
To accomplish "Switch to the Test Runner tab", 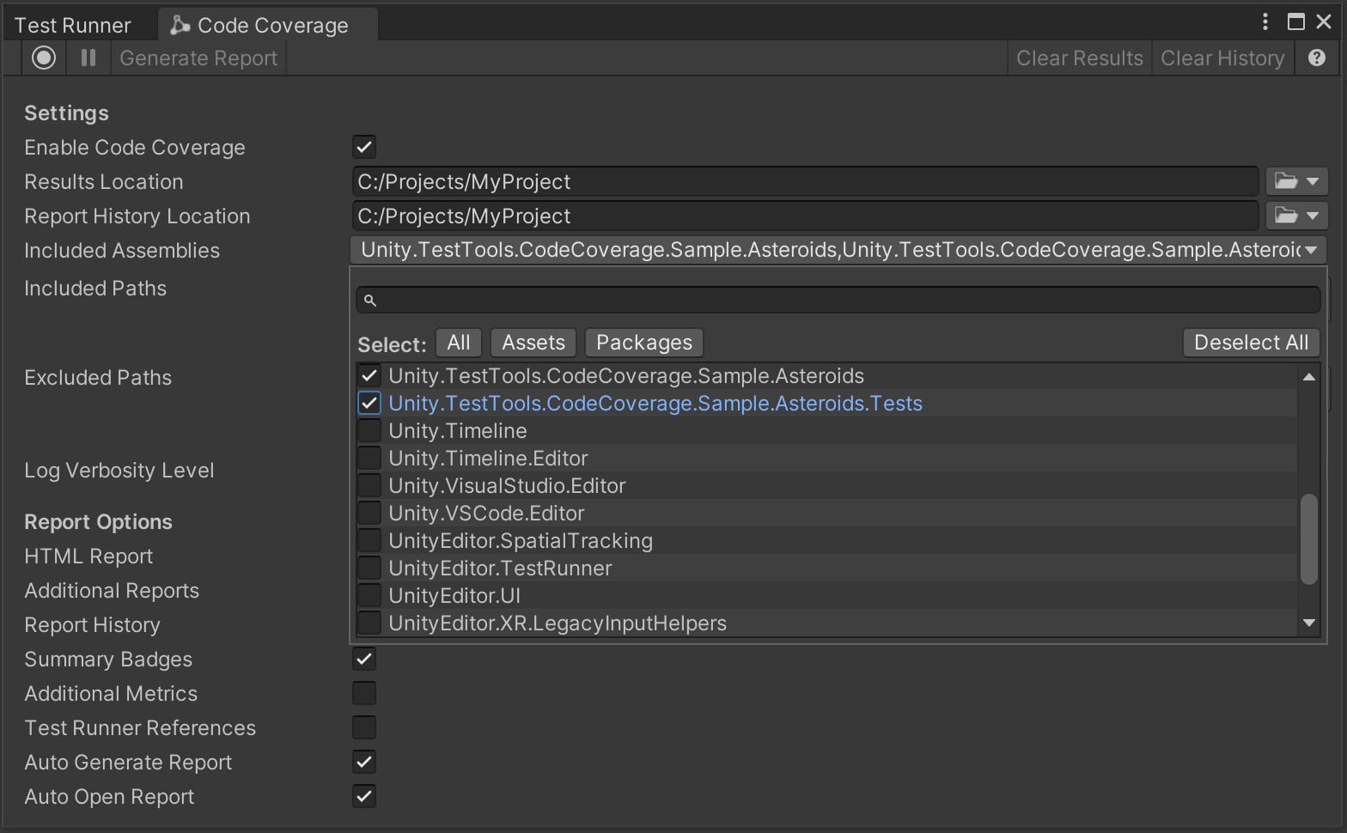I will (x=73, y=26).
